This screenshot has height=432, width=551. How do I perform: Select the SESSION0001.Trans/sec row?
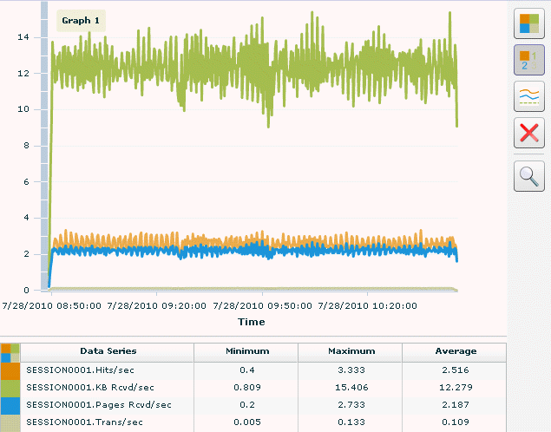point(253,423)
